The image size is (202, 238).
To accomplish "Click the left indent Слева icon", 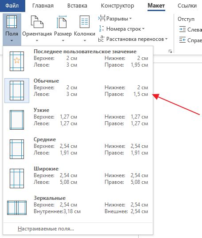I will pyautogui.click(x=183, y=29).
